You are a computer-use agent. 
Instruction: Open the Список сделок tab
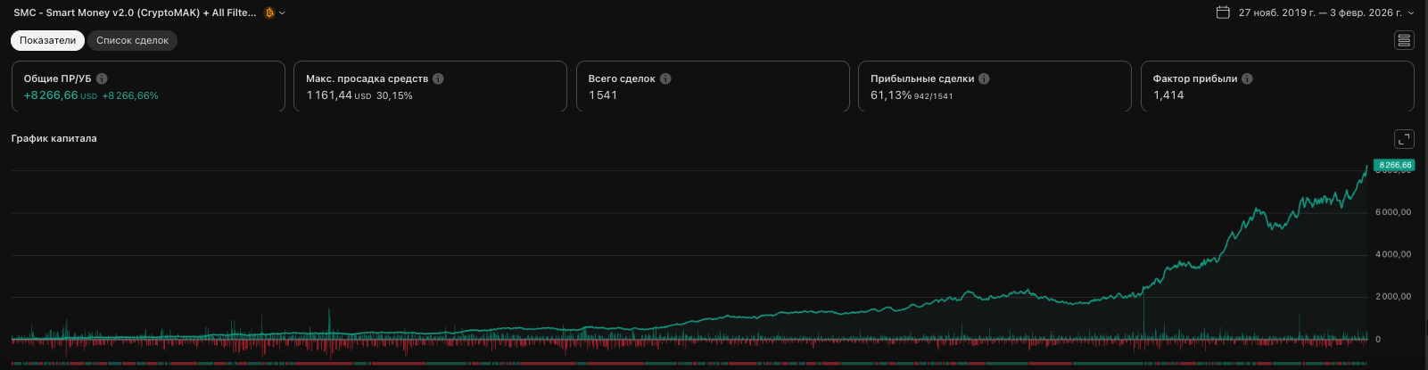(132, 40)
